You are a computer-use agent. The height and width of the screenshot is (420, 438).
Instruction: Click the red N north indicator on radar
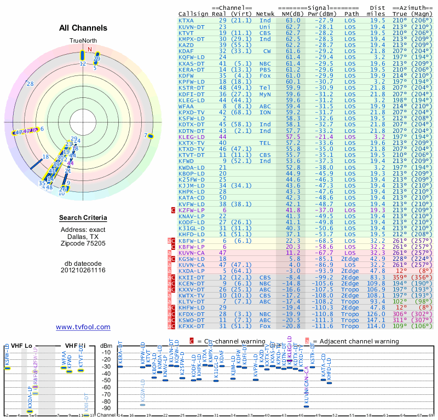(x=90, y=49)
